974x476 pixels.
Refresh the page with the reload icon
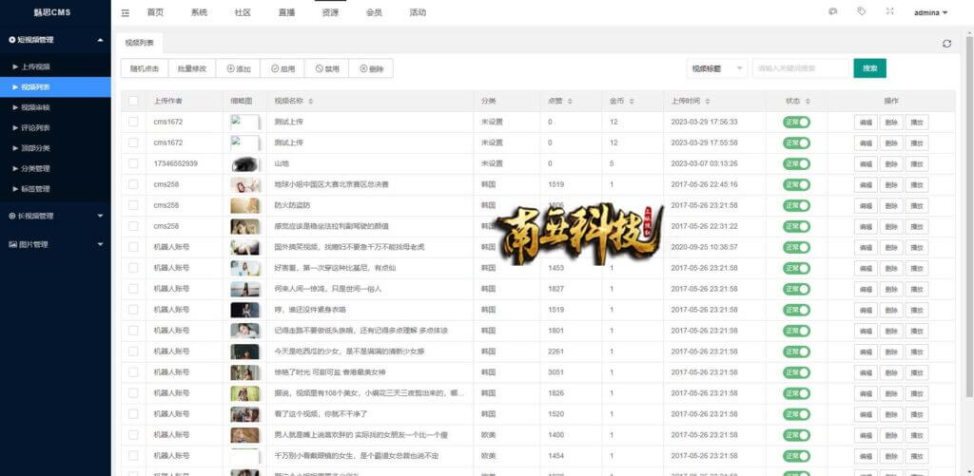pyautogui.click(x=946, y=44)
